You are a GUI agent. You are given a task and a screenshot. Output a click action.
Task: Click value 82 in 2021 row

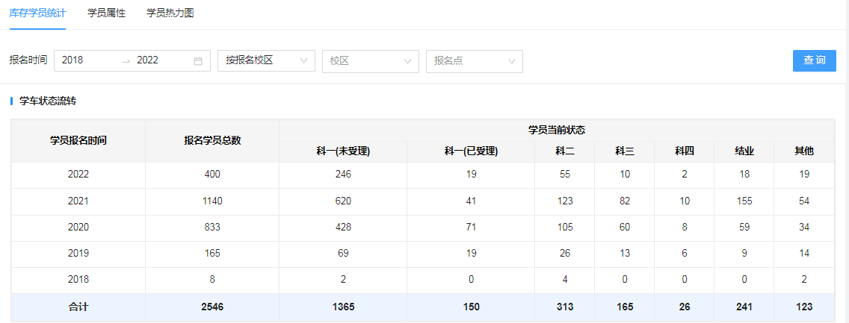624,201
